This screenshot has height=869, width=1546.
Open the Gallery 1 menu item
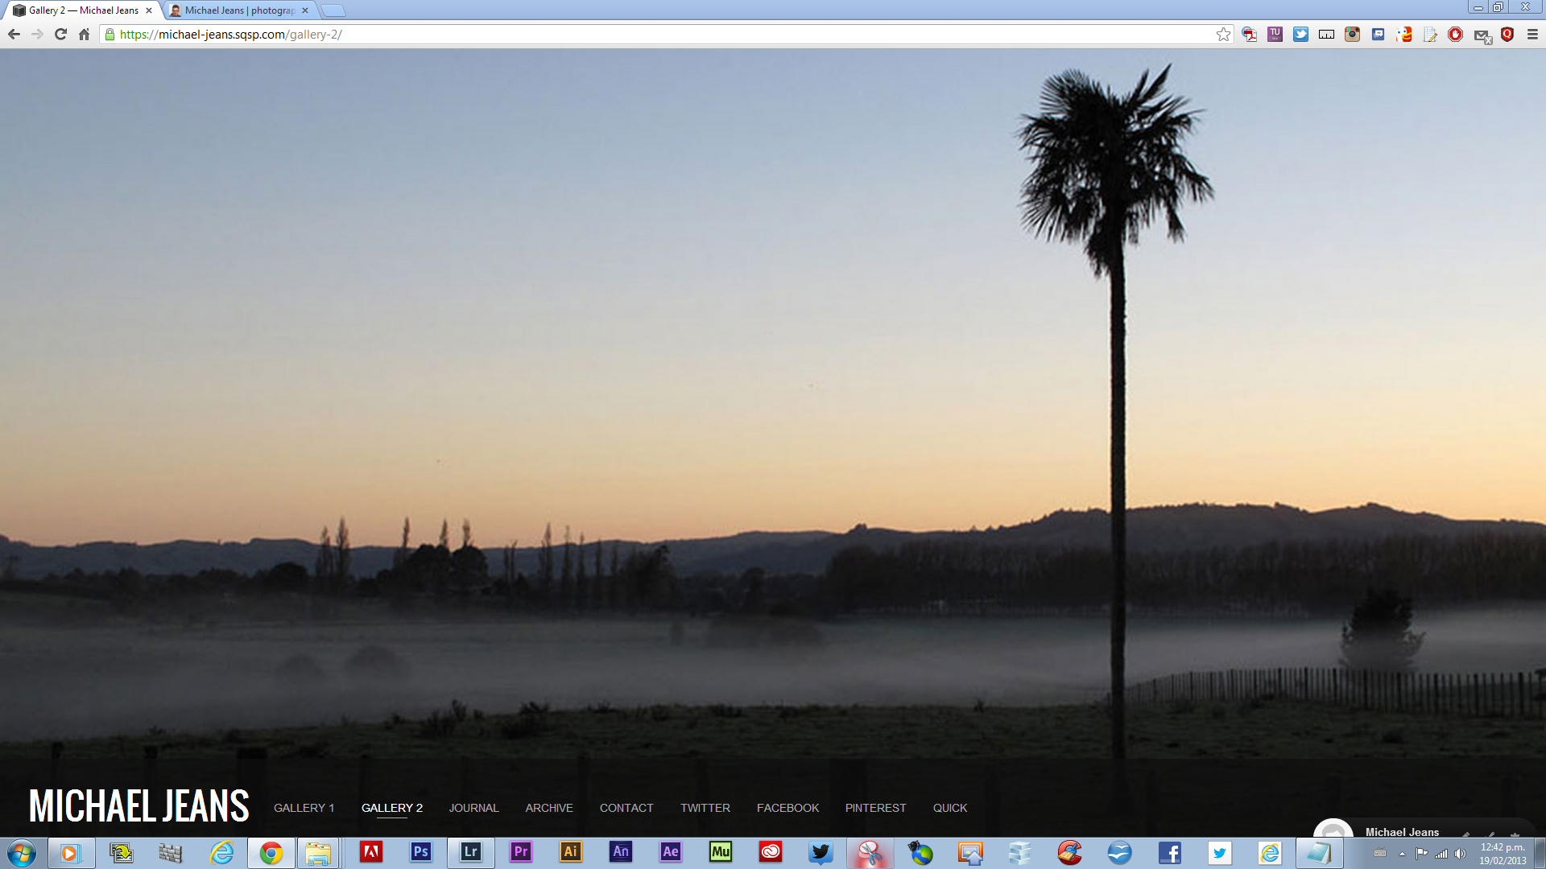[x=304, y=808]
